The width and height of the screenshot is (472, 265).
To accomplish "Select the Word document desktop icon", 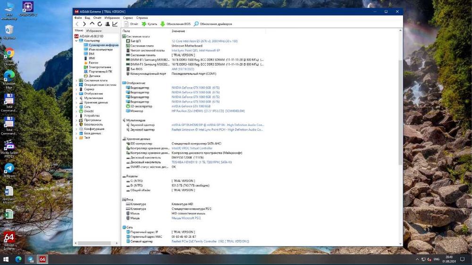I will (8, 195).
